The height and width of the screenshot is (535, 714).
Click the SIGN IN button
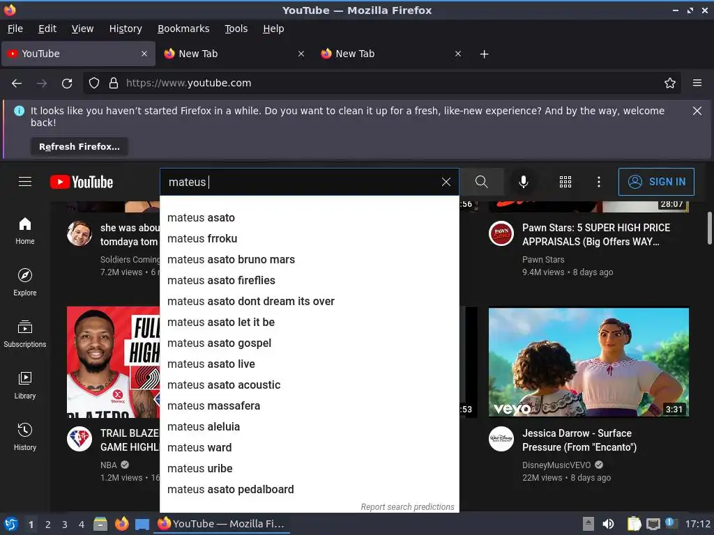click(656, 182)
